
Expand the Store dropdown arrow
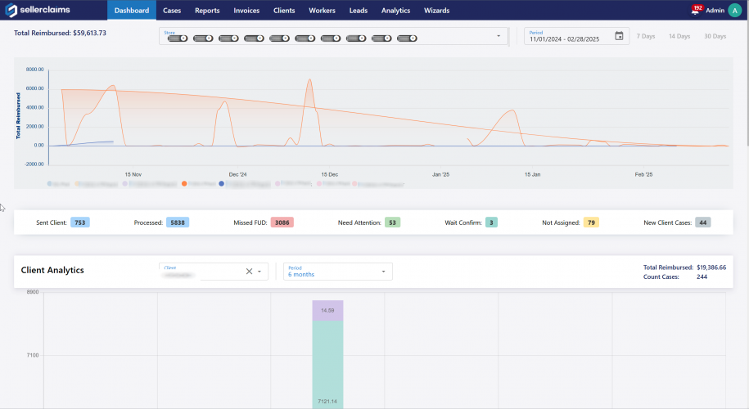coord(499,36)
